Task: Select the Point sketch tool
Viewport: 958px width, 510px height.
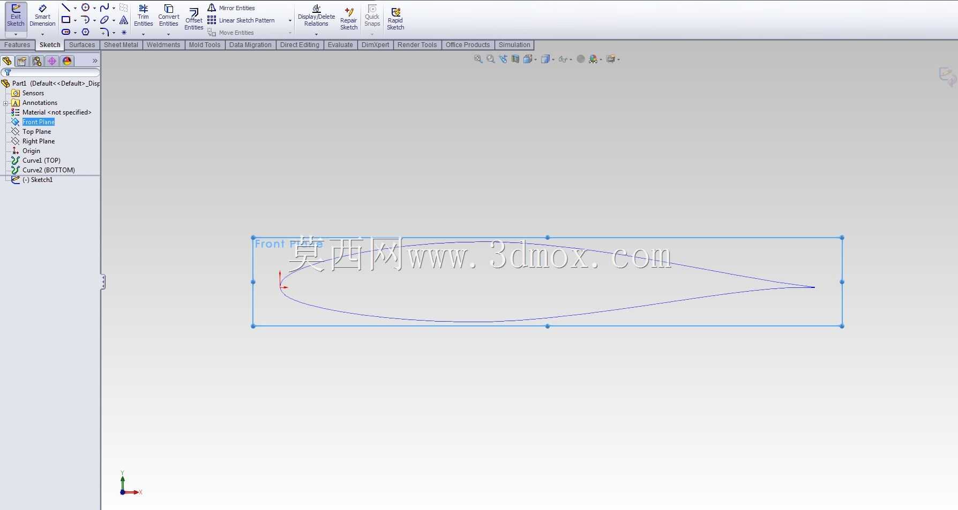Action: tap(124, 32)
